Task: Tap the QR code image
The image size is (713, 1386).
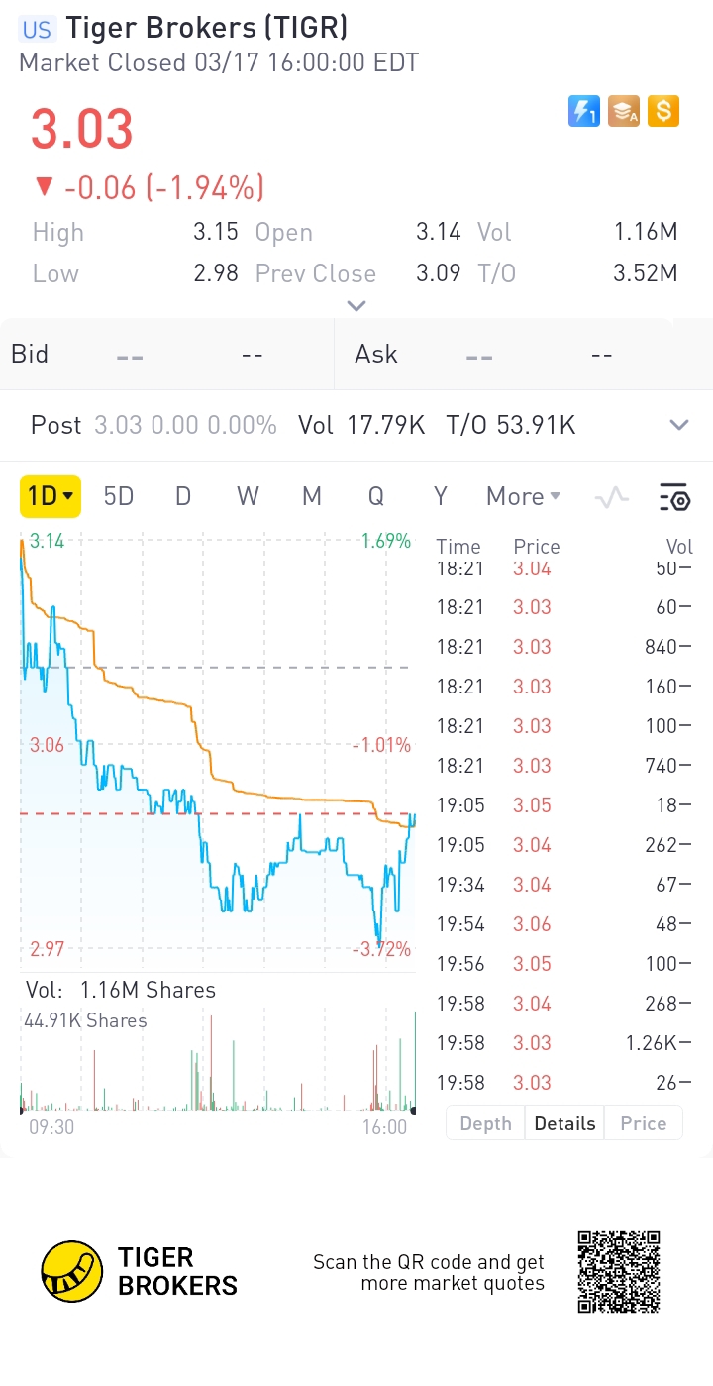Action: pyautogui.click(x=619, y=1272)
